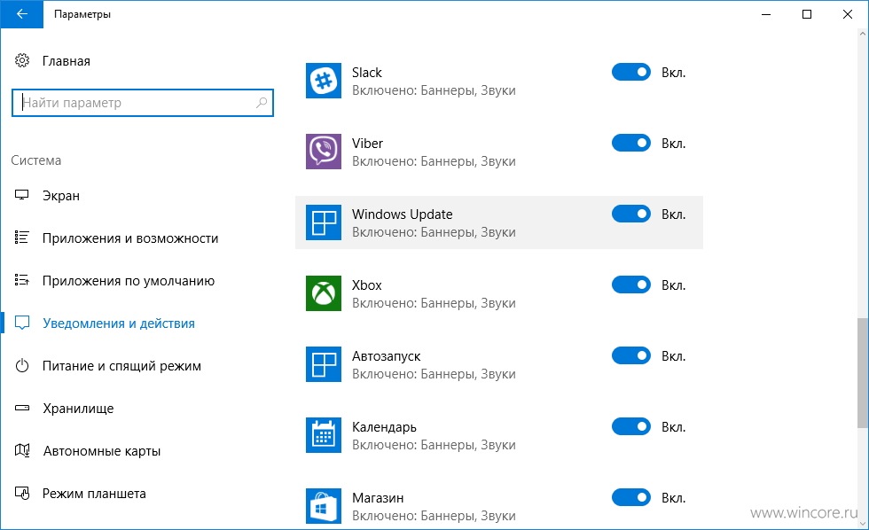
Task: Click the Главная gear icon
Action: (22, 60)
